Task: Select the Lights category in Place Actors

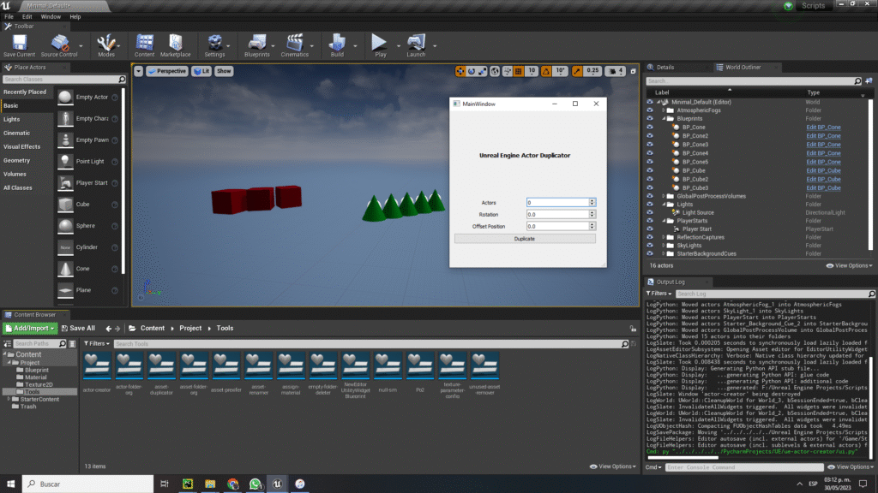Action: 12,119
